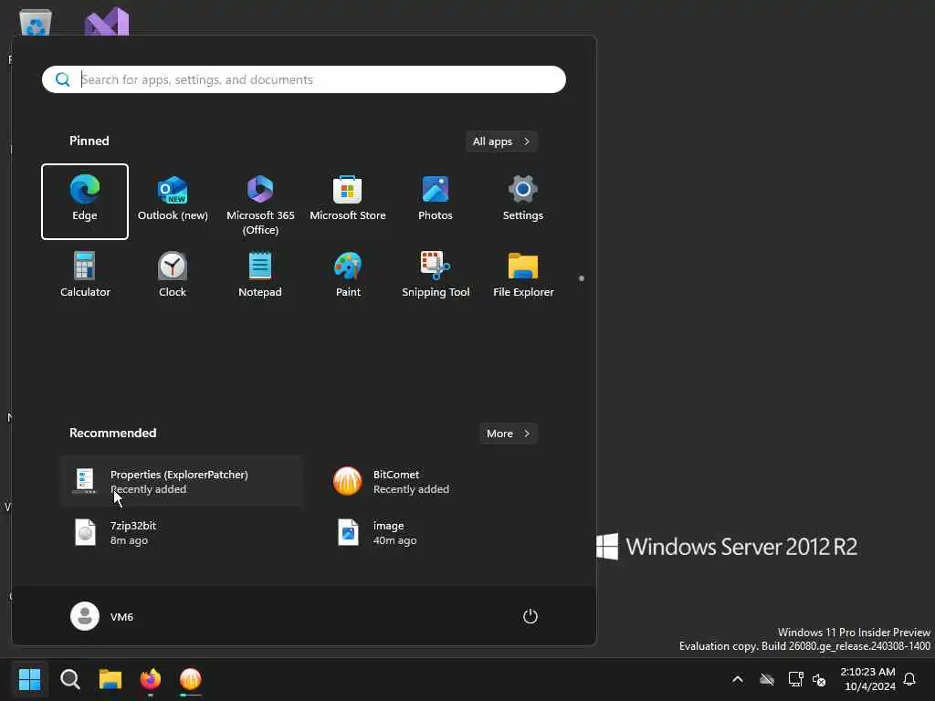The width and height of the screenshot is (935, 701).
Task: Open the Snipping Tool
Action: click(x=436, y=275)
